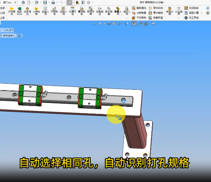Image resolution: width=211 pixels, height=182 pixels.
Task: Click the undo arrow icon
Action: [61, 2]
